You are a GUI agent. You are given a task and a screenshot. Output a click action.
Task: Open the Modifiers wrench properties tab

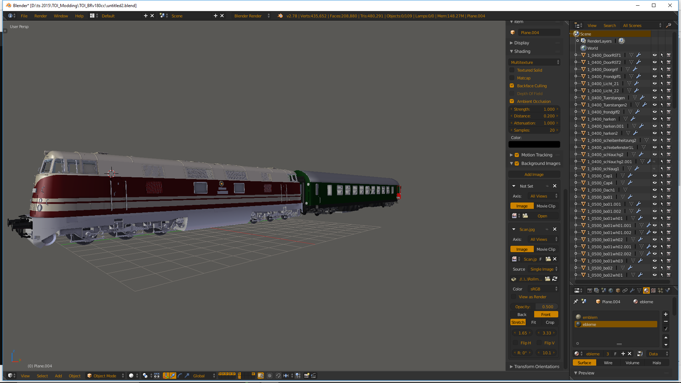point(632,290)
